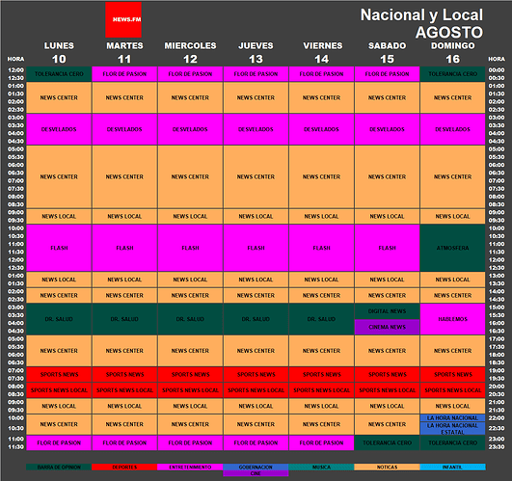
Task: Click Jueves DESVELADOS block
Action: coord(256,129)
